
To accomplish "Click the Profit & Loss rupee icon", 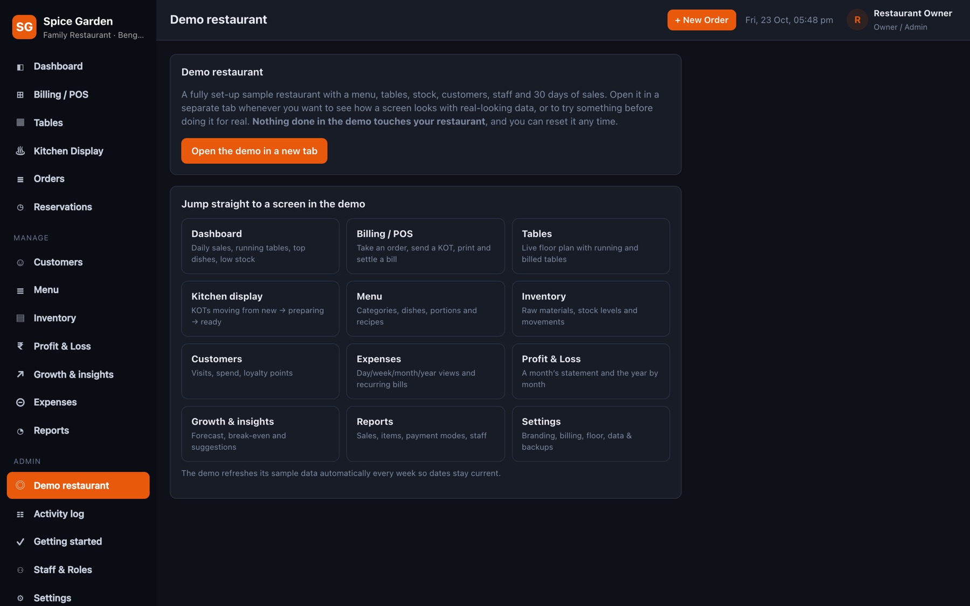I will (20, 346).
